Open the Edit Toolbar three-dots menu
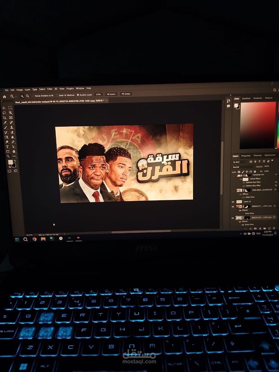This screenshot has height=372, width=279. pyautogui.click(x=14, y=156)
